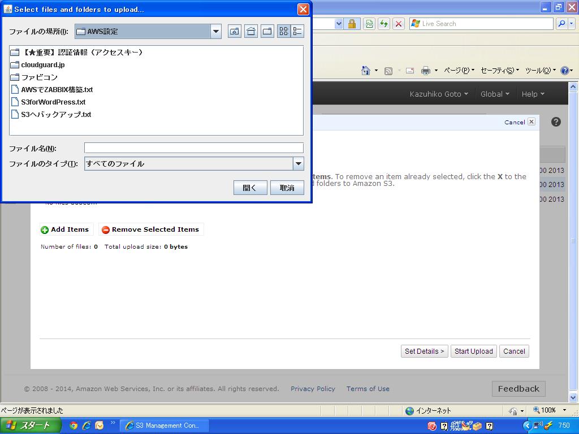Open the 100% zoom level control
579x434 pixels.
tap(550, 410)
